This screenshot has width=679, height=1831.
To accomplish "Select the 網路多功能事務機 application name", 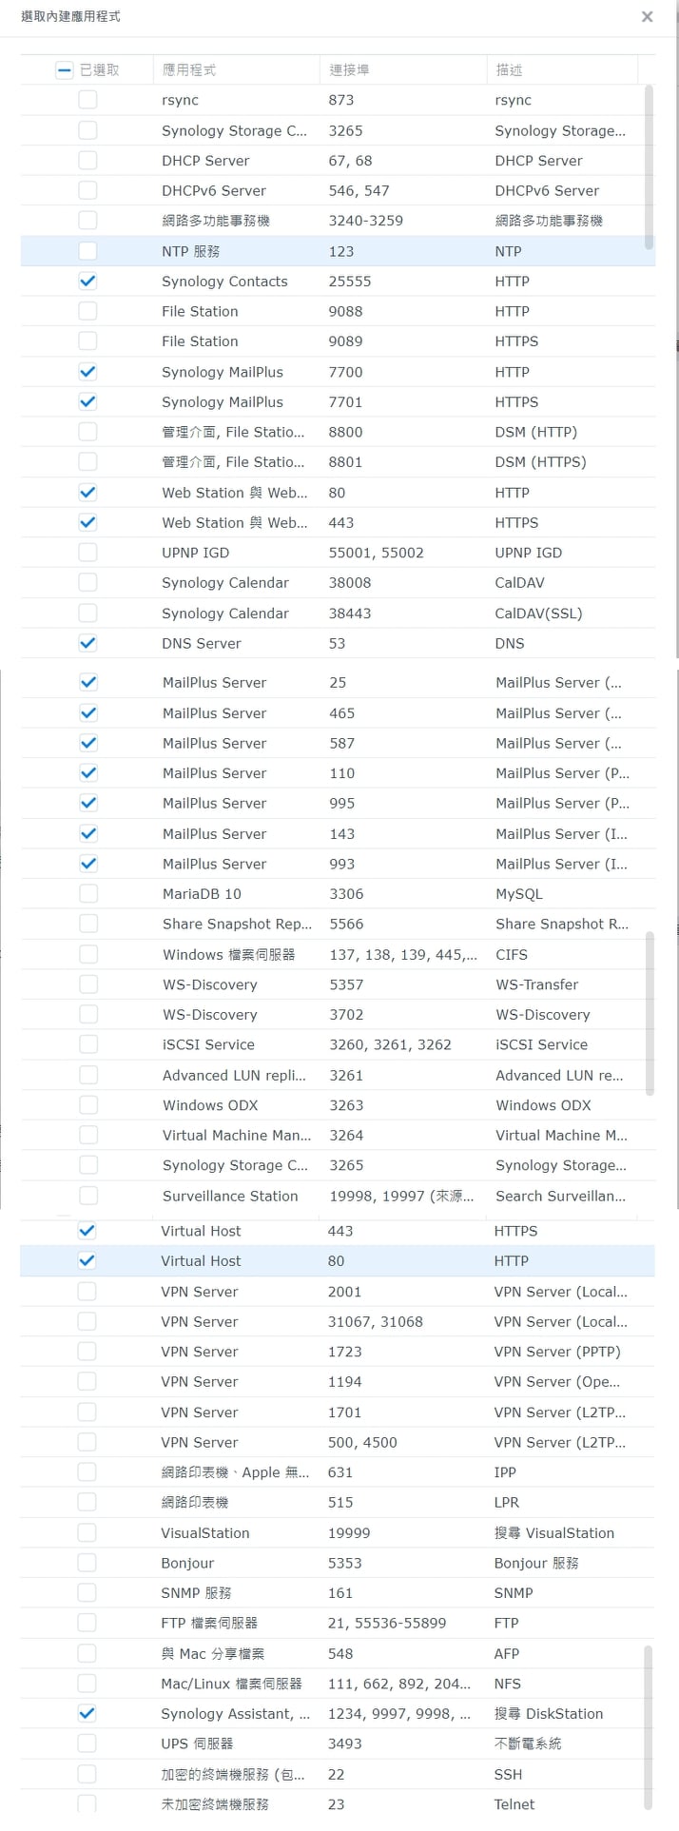I will (216, 221).
